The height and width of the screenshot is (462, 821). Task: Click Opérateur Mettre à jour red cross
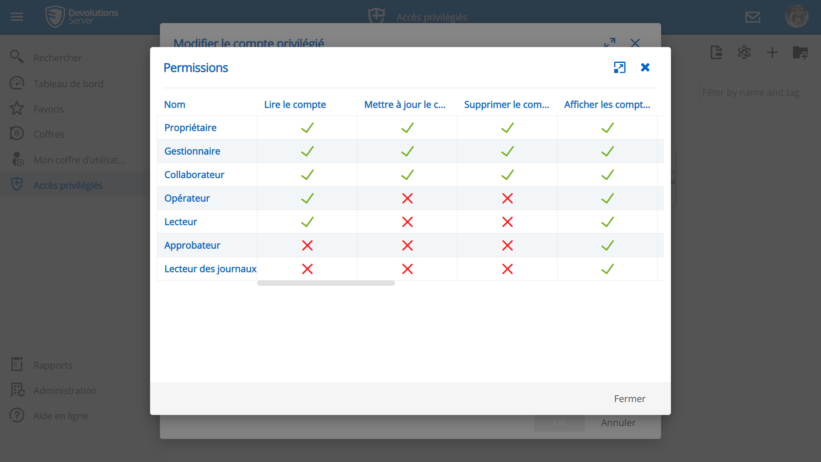[x=407, y=198]
